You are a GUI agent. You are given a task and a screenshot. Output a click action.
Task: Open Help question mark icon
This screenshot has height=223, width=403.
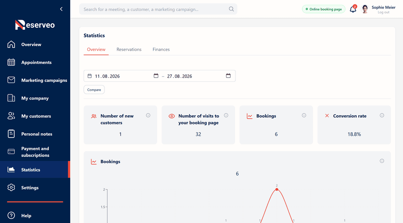(11, 215)
